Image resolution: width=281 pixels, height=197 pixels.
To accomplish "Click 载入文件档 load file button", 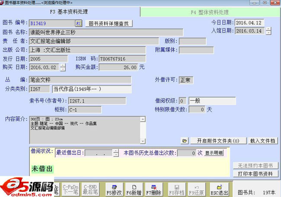I will click(x=263, y=141).
